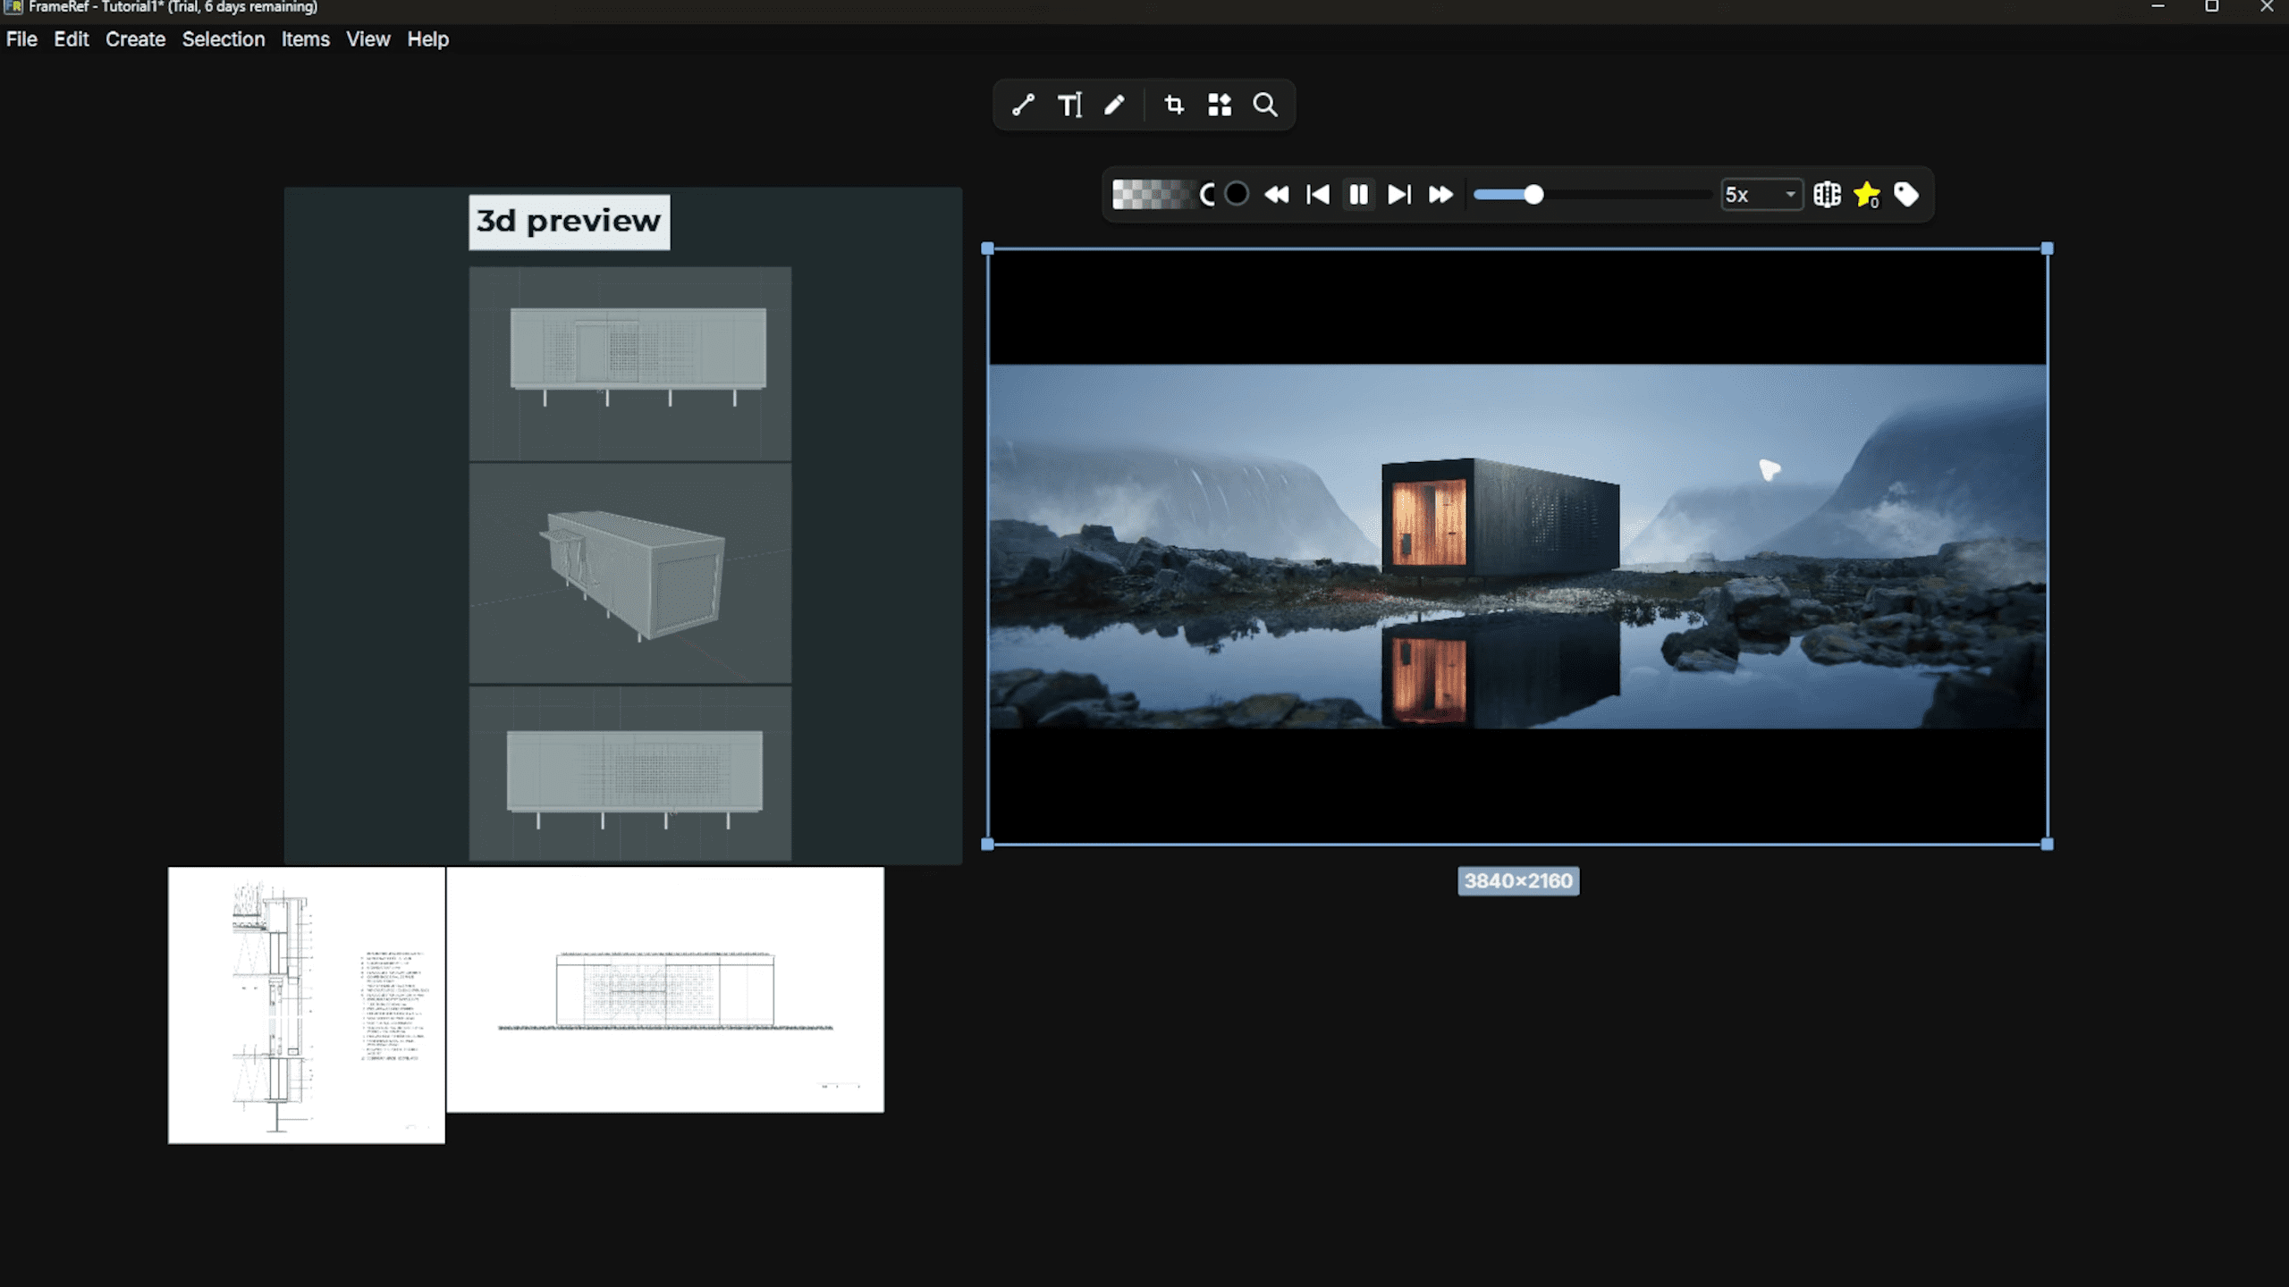Select the perspective 3D model thumbnail
This screenshot has width=2289, height=1287.
coord(630,573)
